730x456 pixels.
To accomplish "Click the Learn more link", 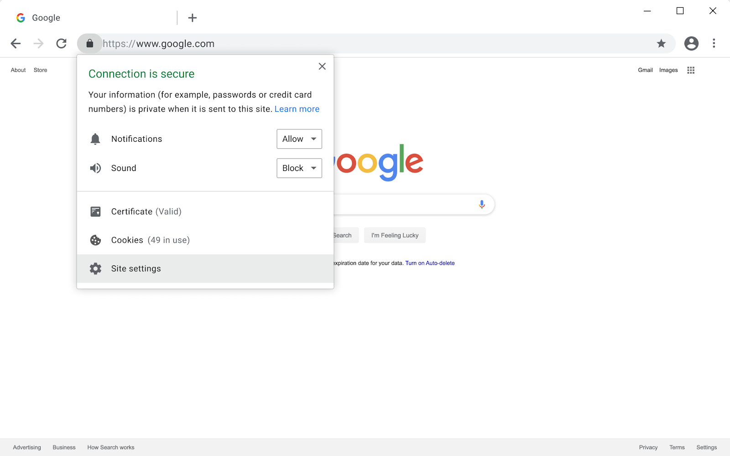I will click(297, 109).
